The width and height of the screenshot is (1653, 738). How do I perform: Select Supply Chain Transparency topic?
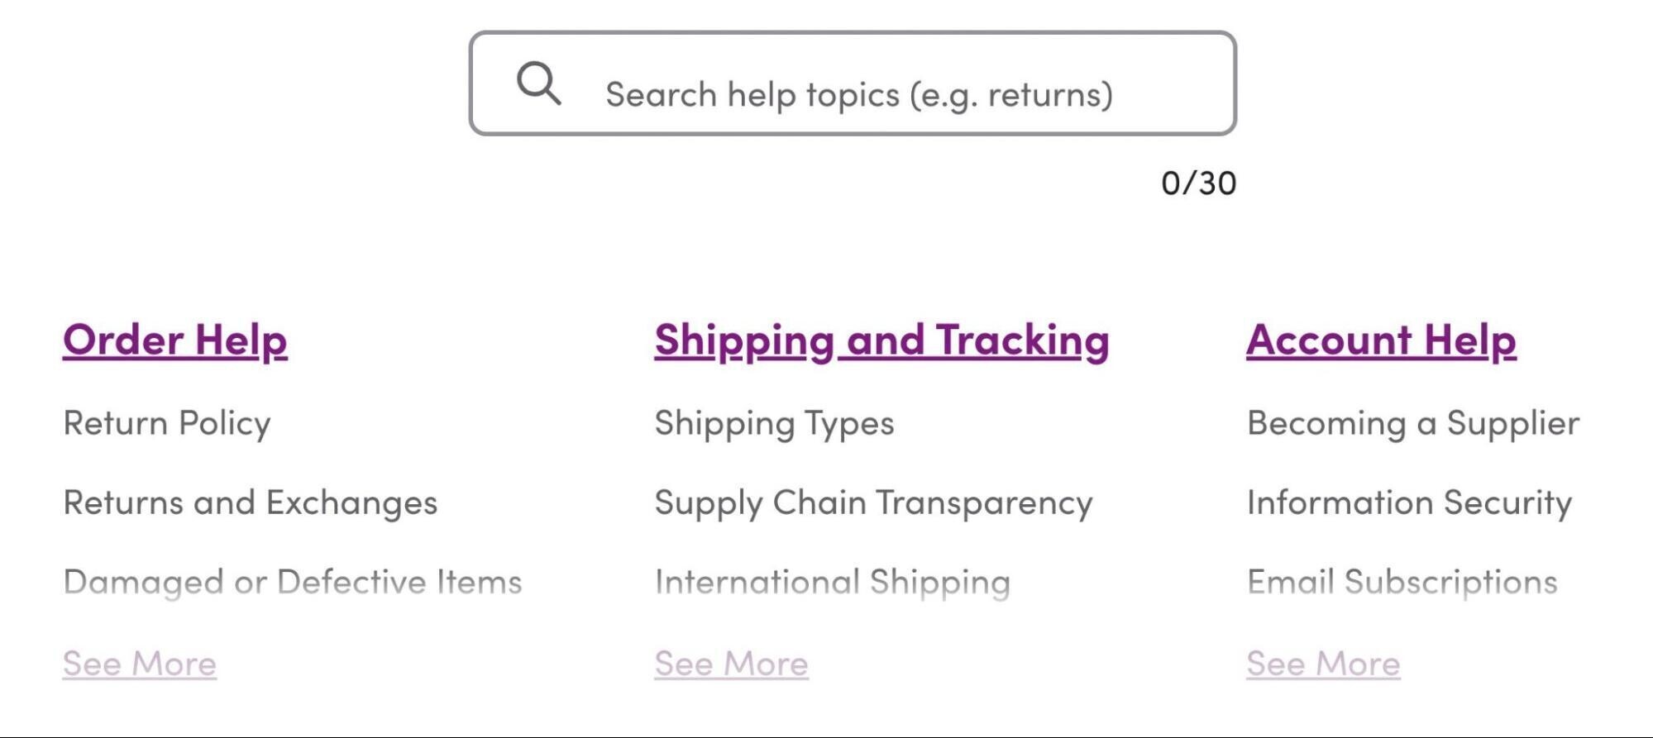pos(873,502)
